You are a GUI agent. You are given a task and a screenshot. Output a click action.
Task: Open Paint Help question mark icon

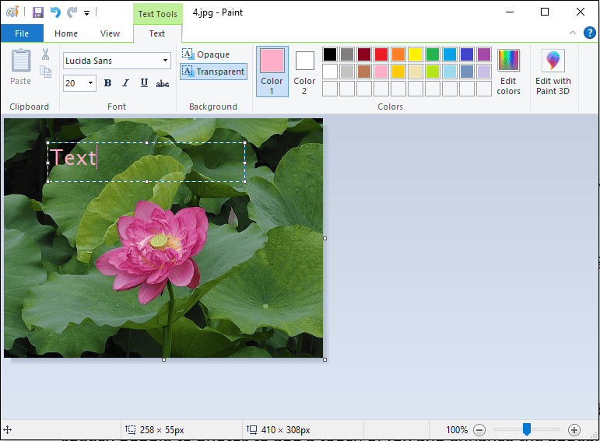[x=589, y=33]
